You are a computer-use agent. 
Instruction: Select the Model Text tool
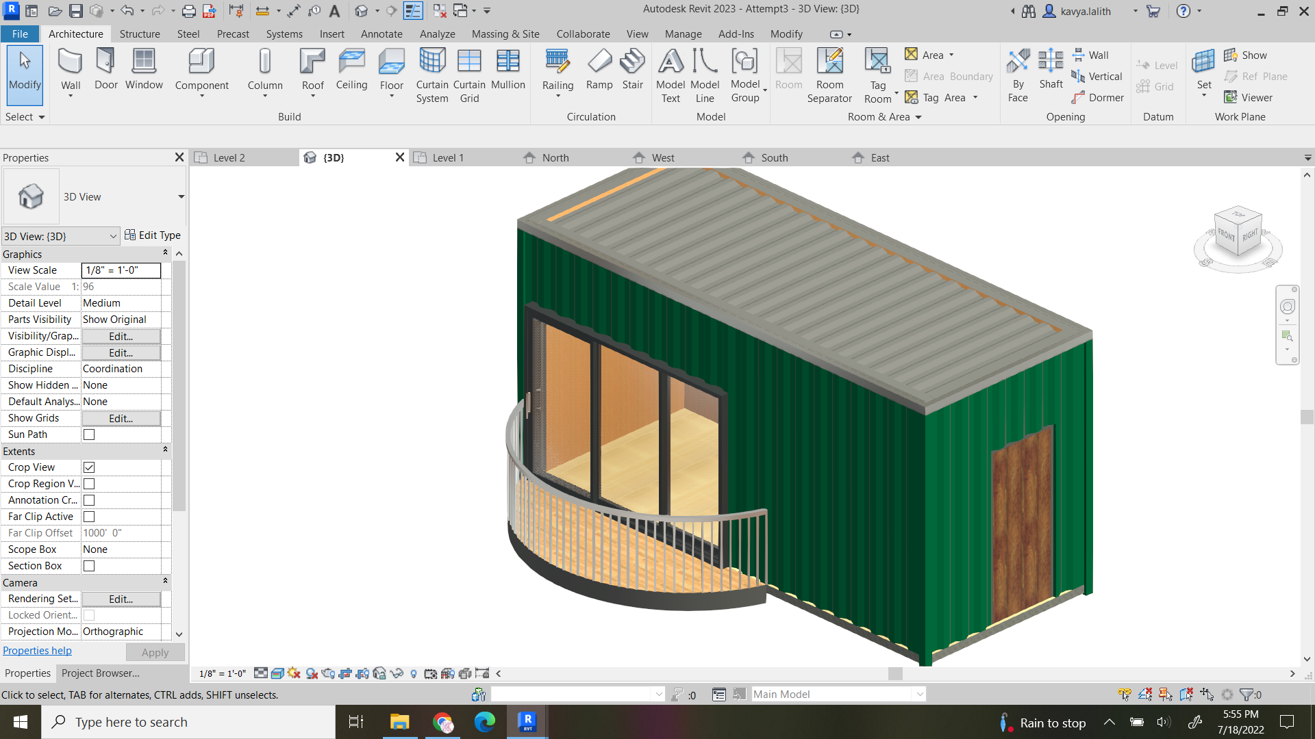click(670, 74)
